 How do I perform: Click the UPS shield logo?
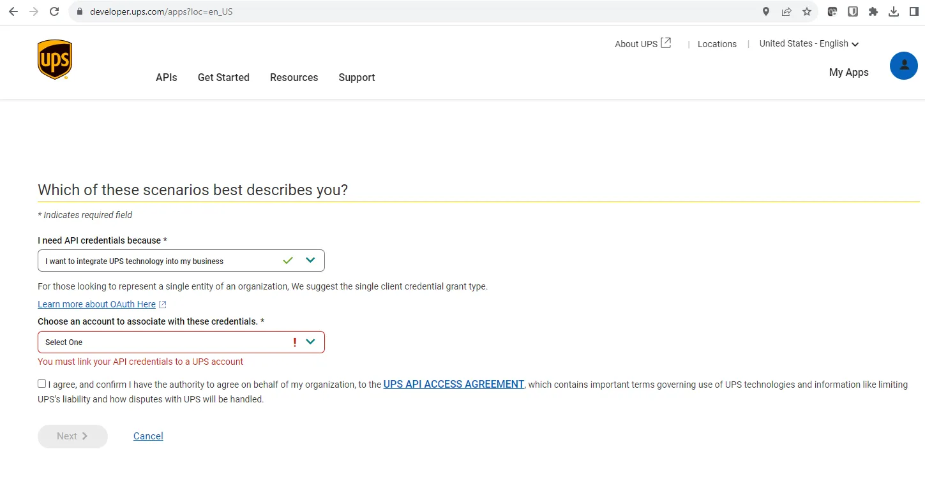pos(55,60)
